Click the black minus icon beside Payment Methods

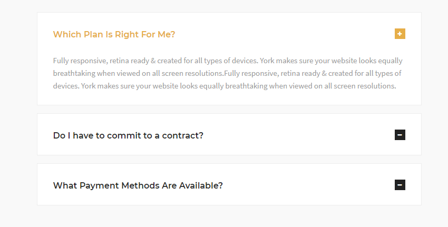coord(400,185)
